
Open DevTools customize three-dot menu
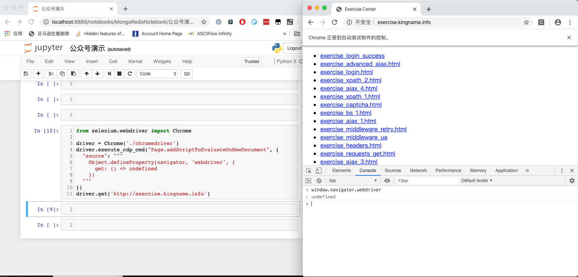coord(562,171)
